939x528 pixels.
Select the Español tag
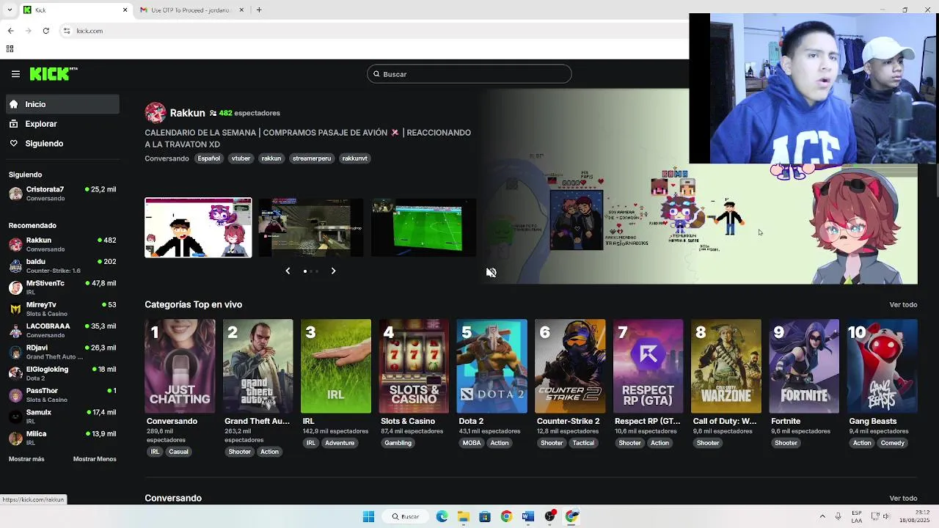point(208,158)
